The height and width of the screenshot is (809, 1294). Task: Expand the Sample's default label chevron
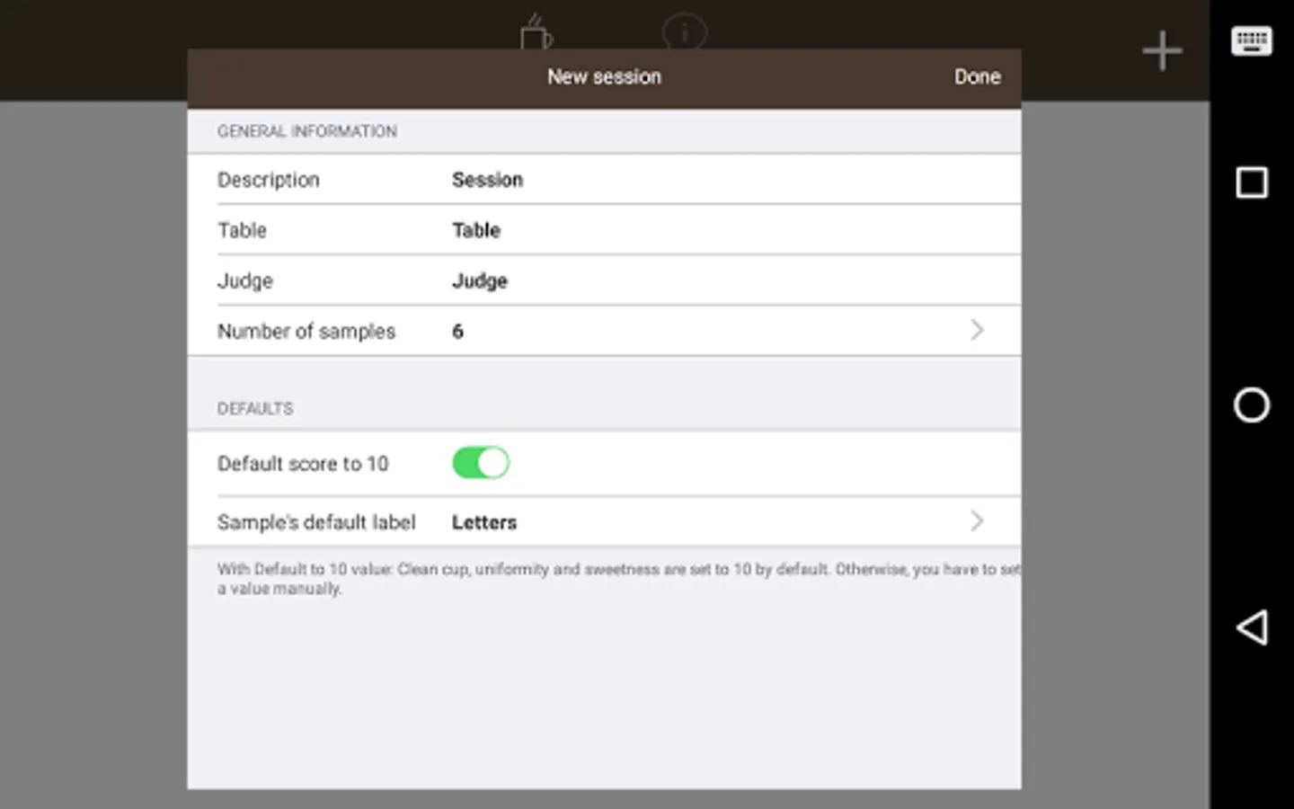[x=977, y=521]
